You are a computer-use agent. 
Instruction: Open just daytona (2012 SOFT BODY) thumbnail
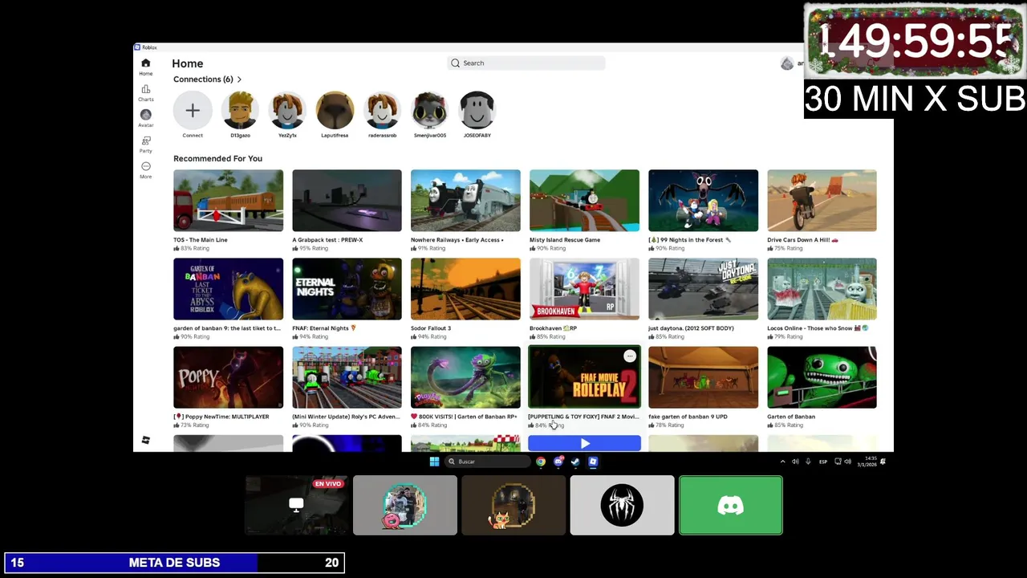tap(703, 289)
